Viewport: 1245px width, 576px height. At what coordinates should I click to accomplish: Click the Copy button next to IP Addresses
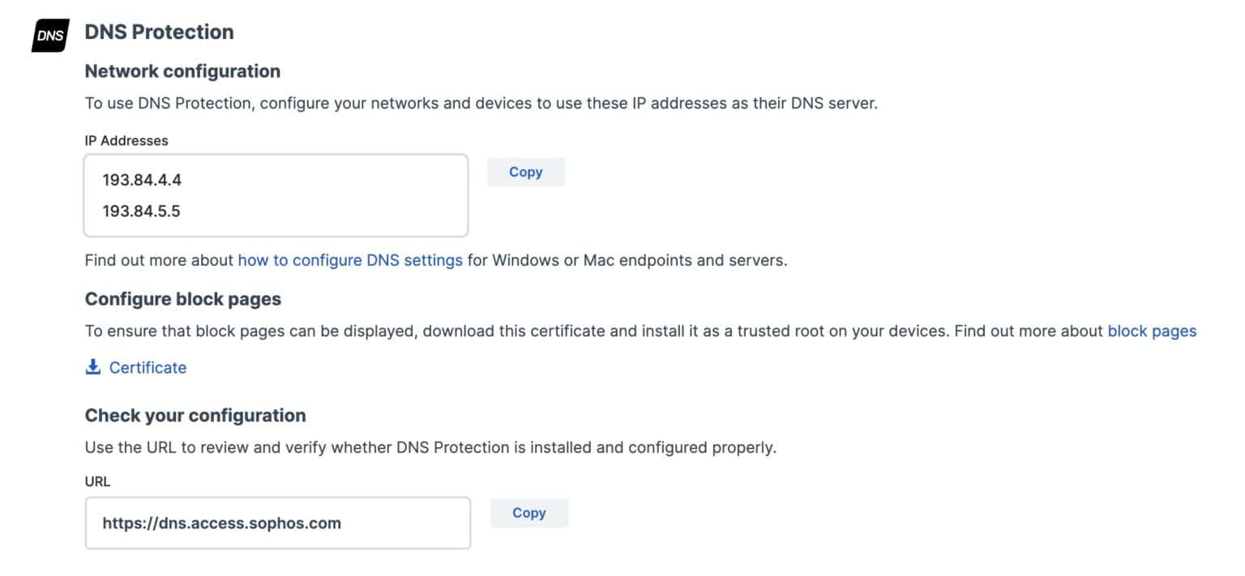point(525,172)
